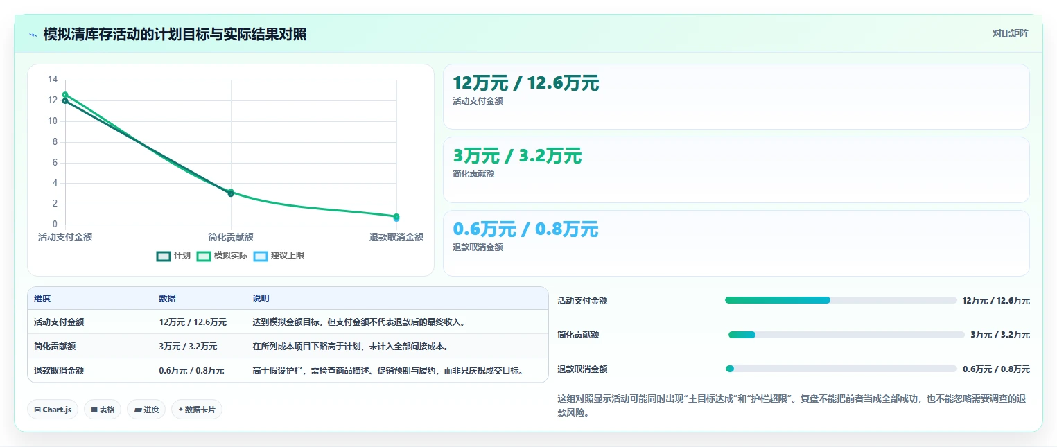Click the summary paragraph starting 这组对照显示
The image size is (1057, 447).
(x=792, y=406)
